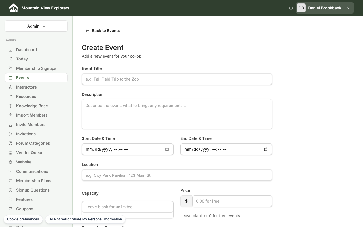The height and width of the screenshot is (227, 363).
Task: Click the End Date & Time field
Action: tap(226, 149)
